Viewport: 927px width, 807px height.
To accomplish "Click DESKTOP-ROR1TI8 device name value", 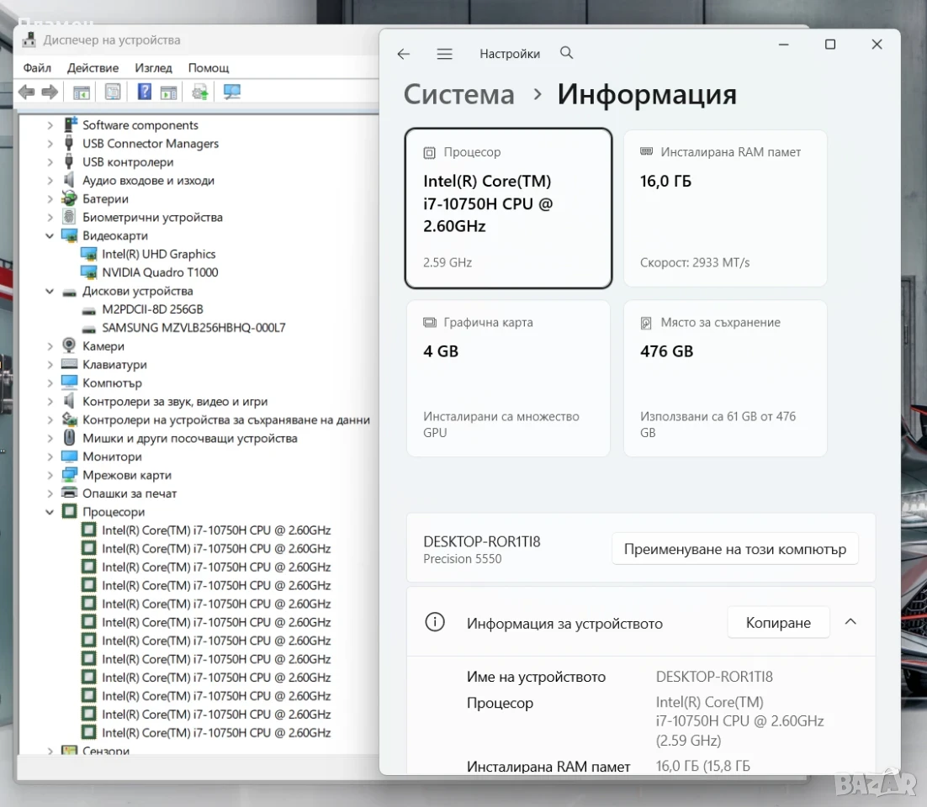I will click(714, 677).
